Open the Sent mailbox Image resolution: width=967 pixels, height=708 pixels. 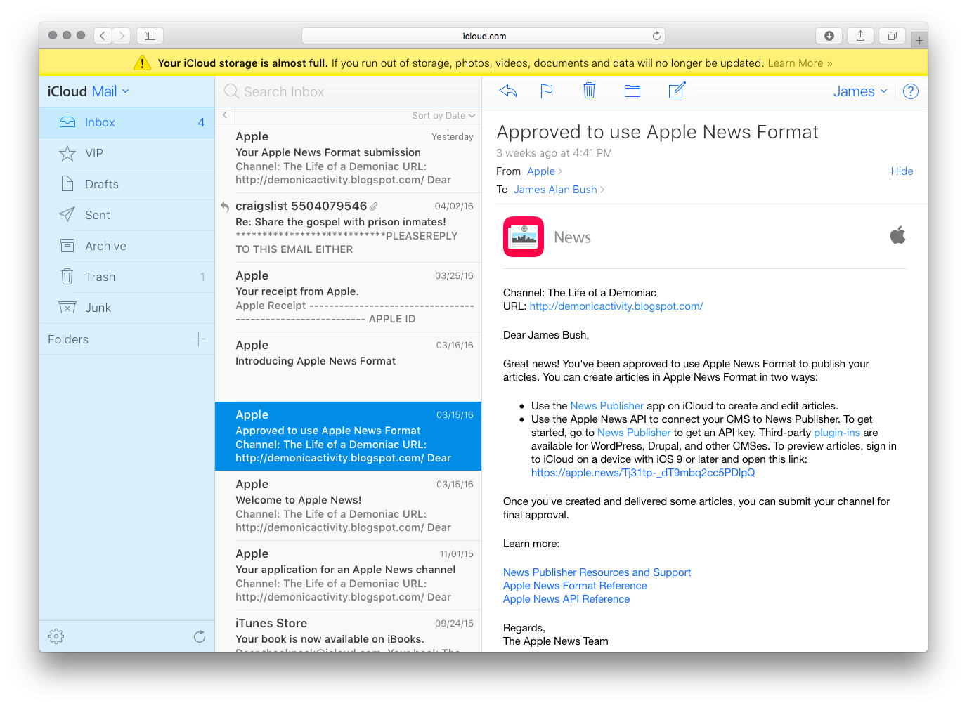[x=126, y=215]
